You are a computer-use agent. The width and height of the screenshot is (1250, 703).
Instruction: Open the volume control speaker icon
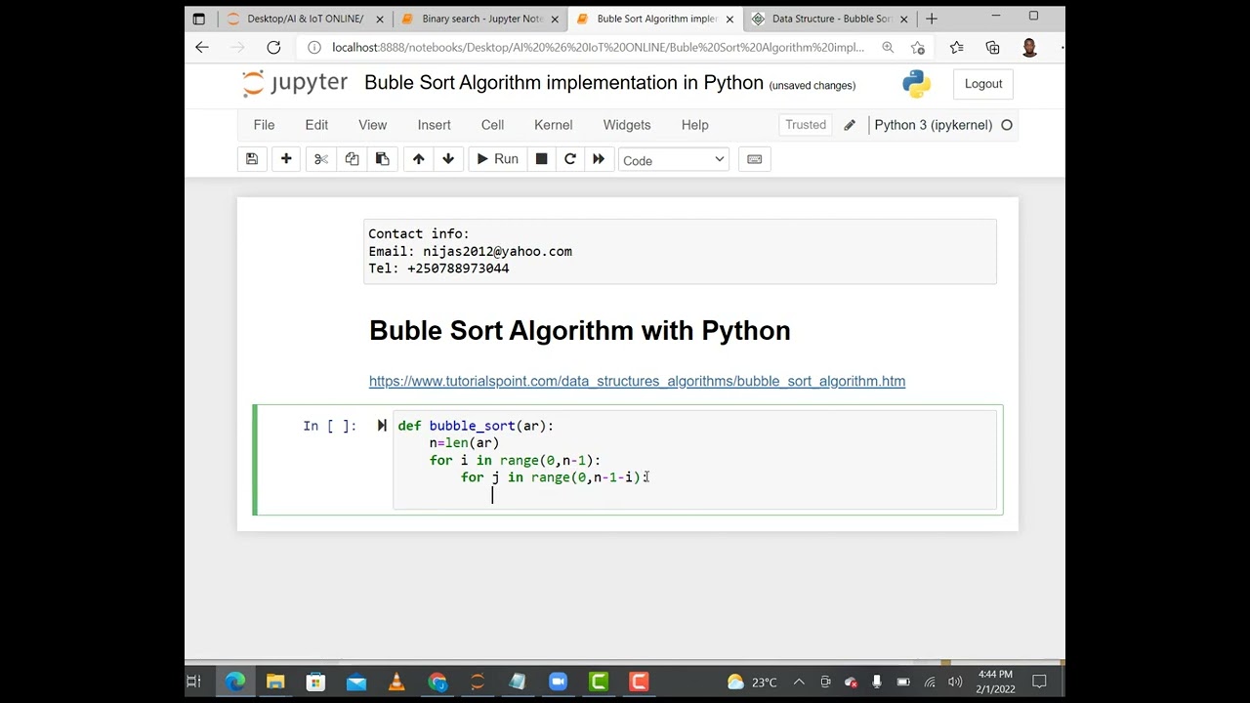[955, 682]
